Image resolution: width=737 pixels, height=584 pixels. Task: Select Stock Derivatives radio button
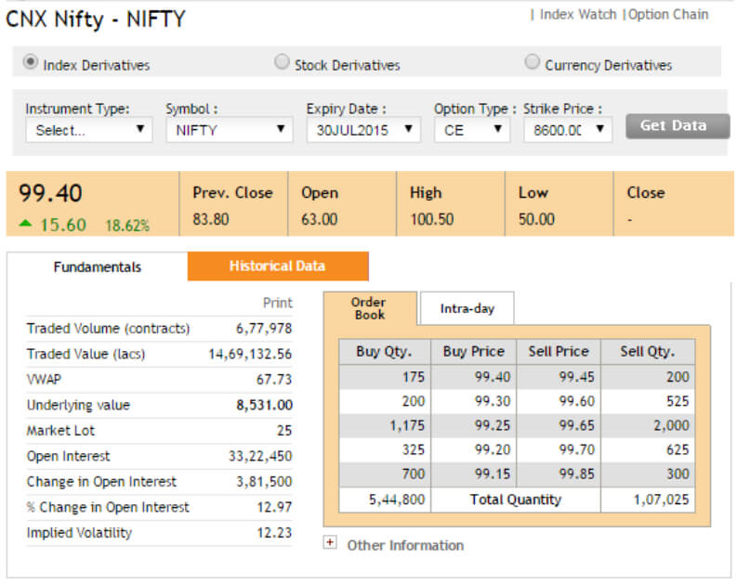(x=282, y=61)
